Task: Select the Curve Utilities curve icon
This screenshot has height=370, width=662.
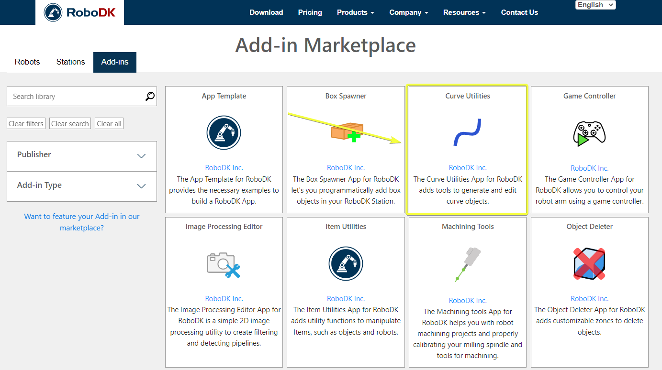Action: (x=467, y=132)
